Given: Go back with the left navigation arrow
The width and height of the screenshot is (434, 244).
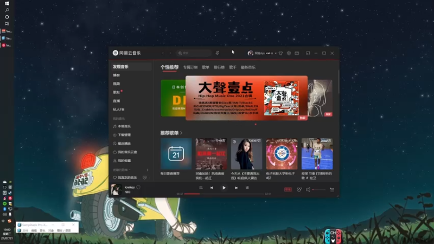Looking at the screenshot, I should (x=163, y=53).
